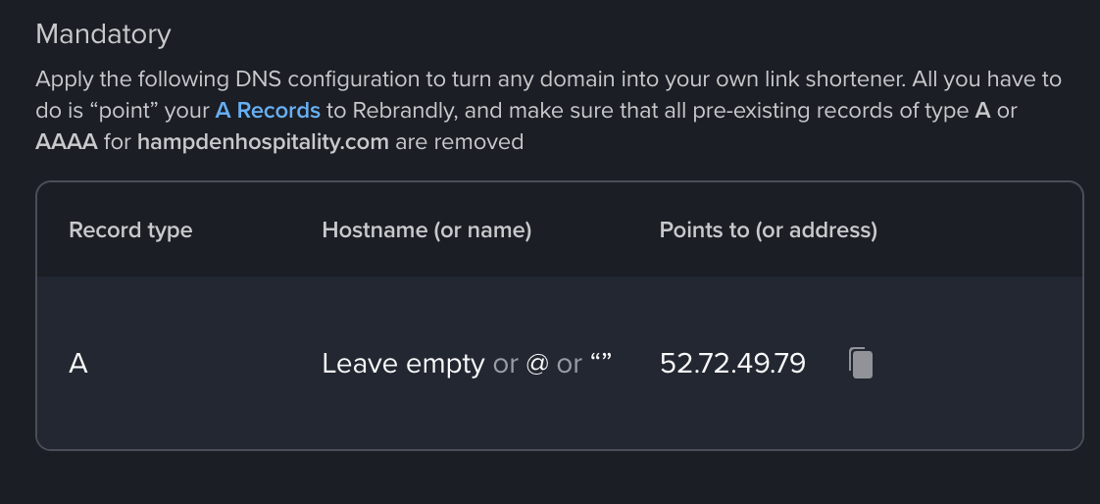This screenshot has height=504, width=1100.
Task: Click the bold hampdenhospitality.com domain name
Action: point(263,142)
